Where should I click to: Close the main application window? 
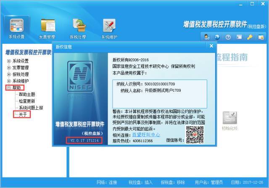[x=263, y=4]
